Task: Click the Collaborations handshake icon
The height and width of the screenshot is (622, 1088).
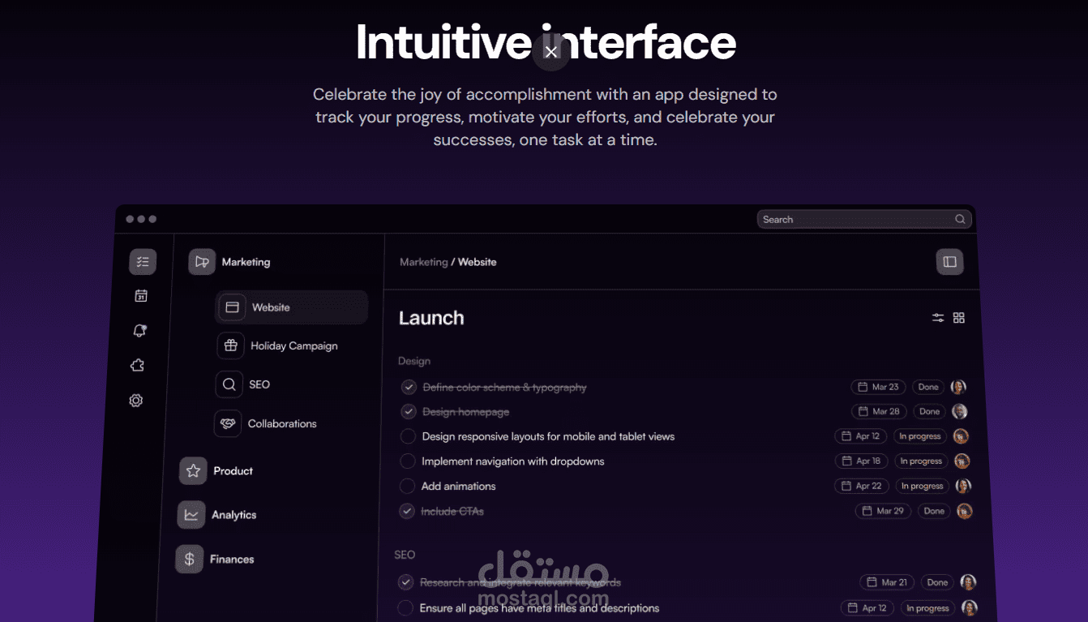Action: (x=228, y=423)
